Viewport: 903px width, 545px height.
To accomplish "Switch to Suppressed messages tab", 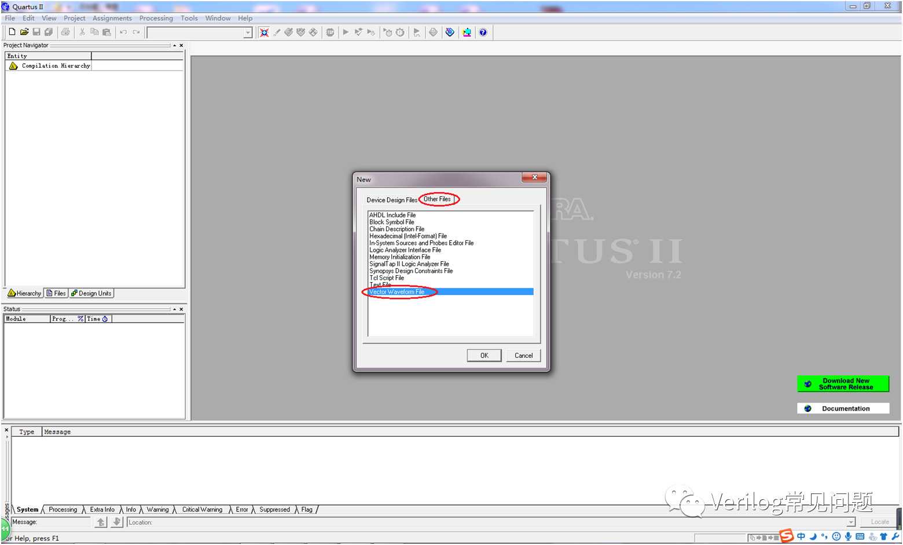I will (x=274, y=510).
